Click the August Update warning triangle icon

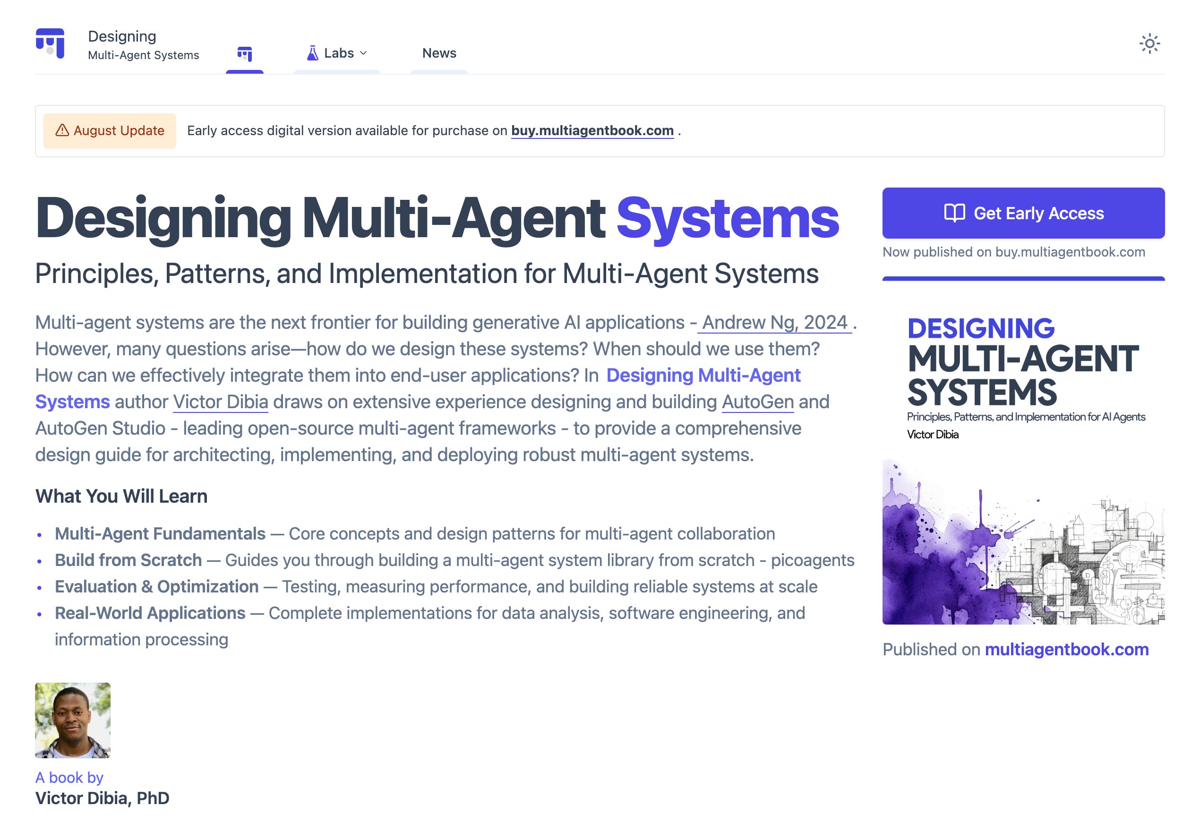[x=62, y=130]
